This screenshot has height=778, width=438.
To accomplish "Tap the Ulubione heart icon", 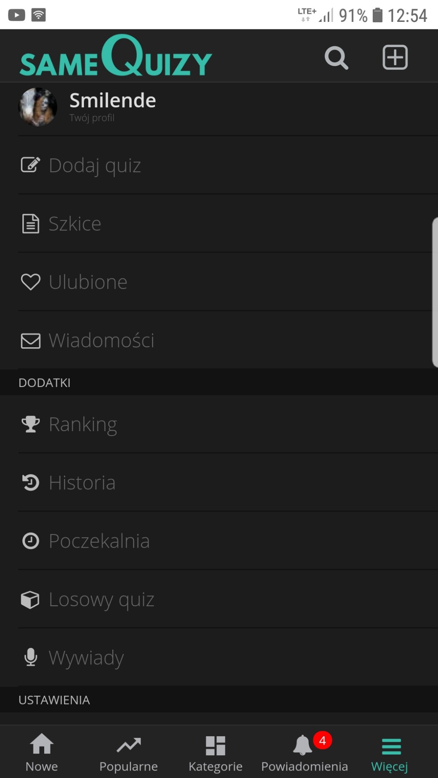I will coord(31,282).
